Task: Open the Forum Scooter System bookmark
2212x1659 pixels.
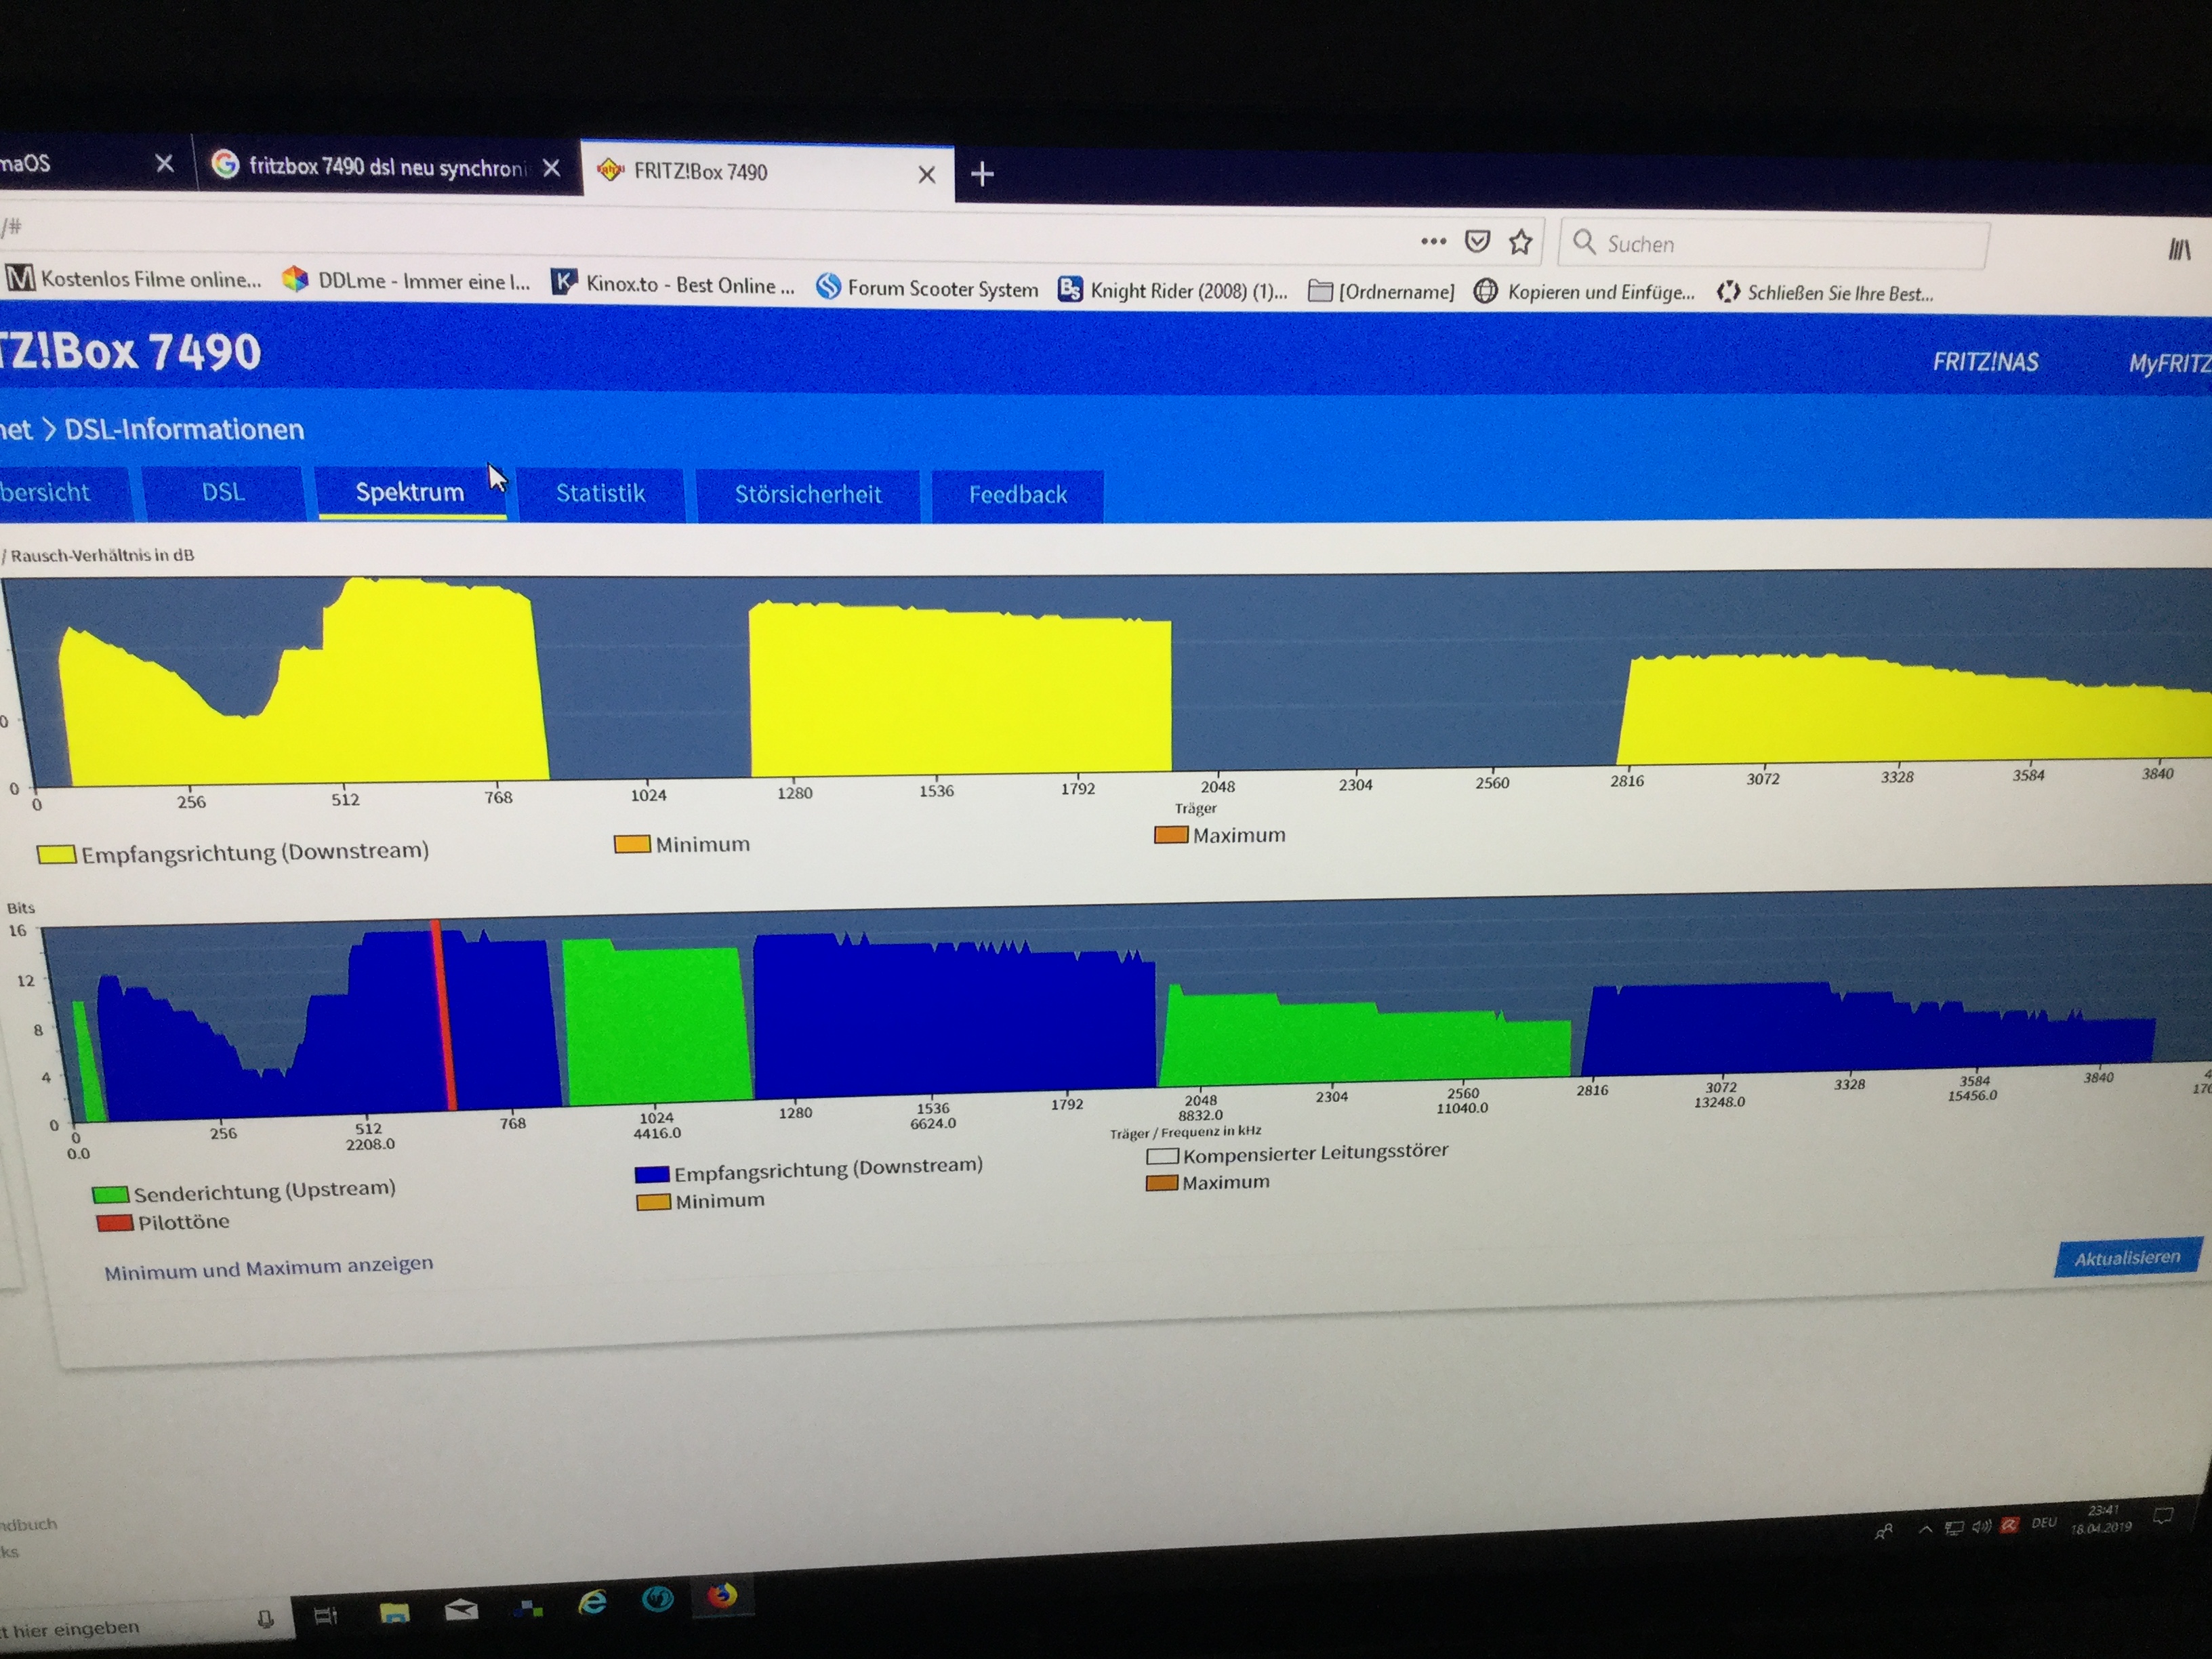Action: click(x=927, y=289)
